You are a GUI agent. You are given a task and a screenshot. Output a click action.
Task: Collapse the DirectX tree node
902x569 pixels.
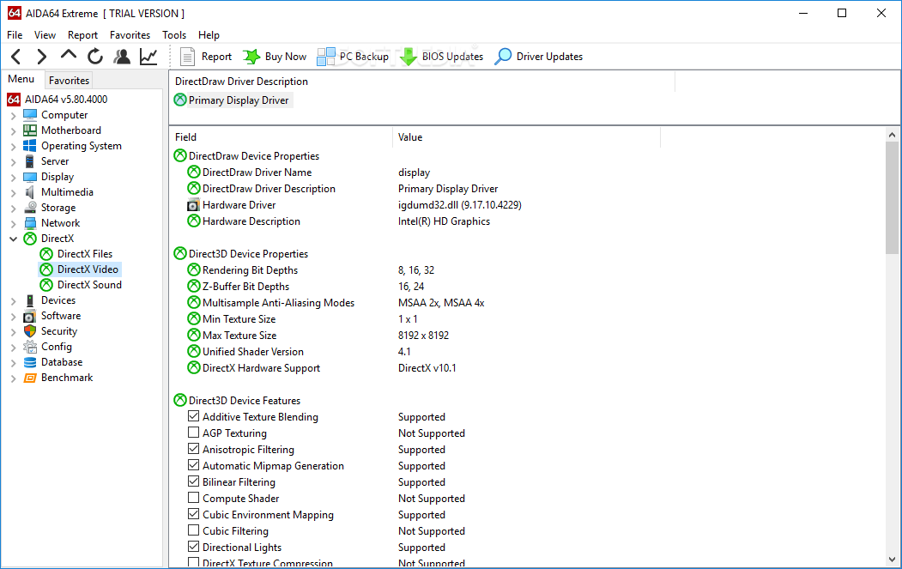click(13, 239)
